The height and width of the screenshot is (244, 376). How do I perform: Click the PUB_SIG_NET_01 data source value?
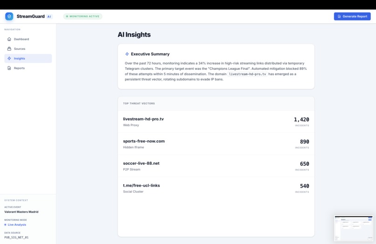pos(16,237)
